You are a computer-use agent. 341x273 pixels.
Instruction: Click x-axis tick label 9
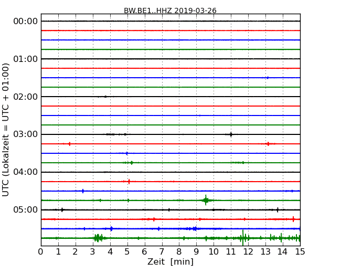(196, 252)
